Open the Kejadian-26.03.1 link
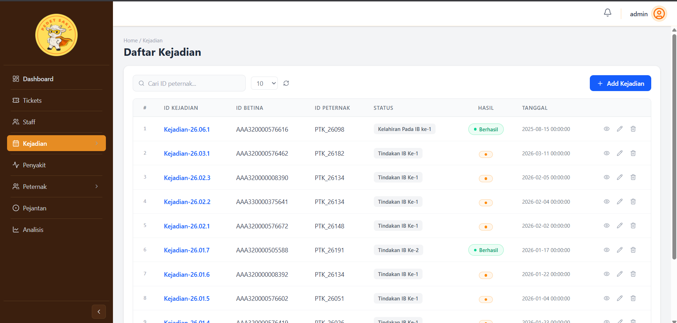 (x=187, y=154)
